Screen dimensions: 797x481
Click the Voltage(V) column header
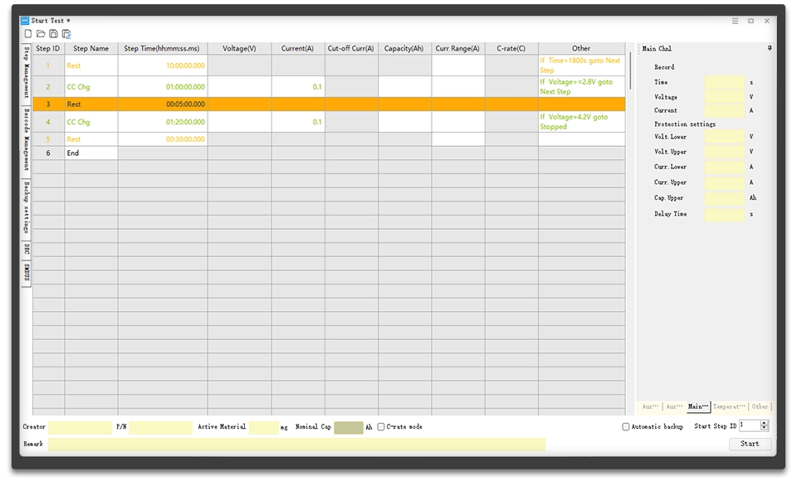pos(239,48)
